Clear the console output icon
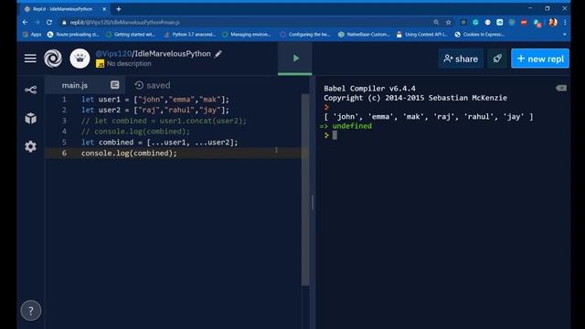This screenshot has width=585, height=329. click(560, 88)
